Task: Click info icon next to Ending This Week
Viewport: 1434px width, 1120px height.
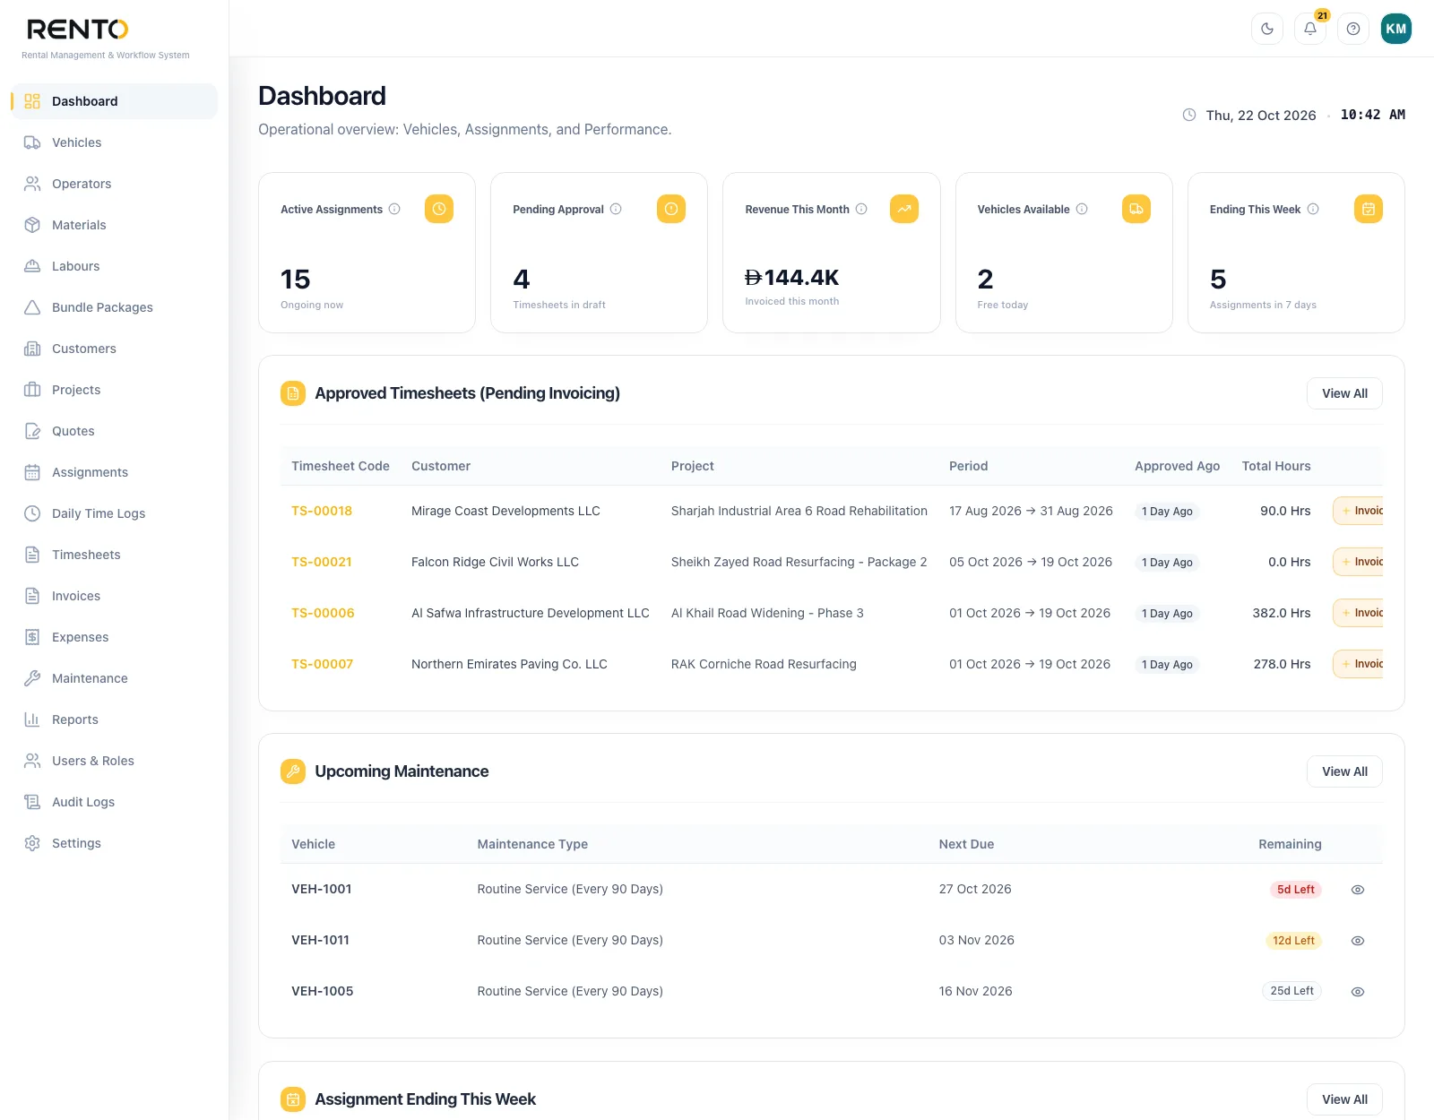Action: [x=1313, y=209]
